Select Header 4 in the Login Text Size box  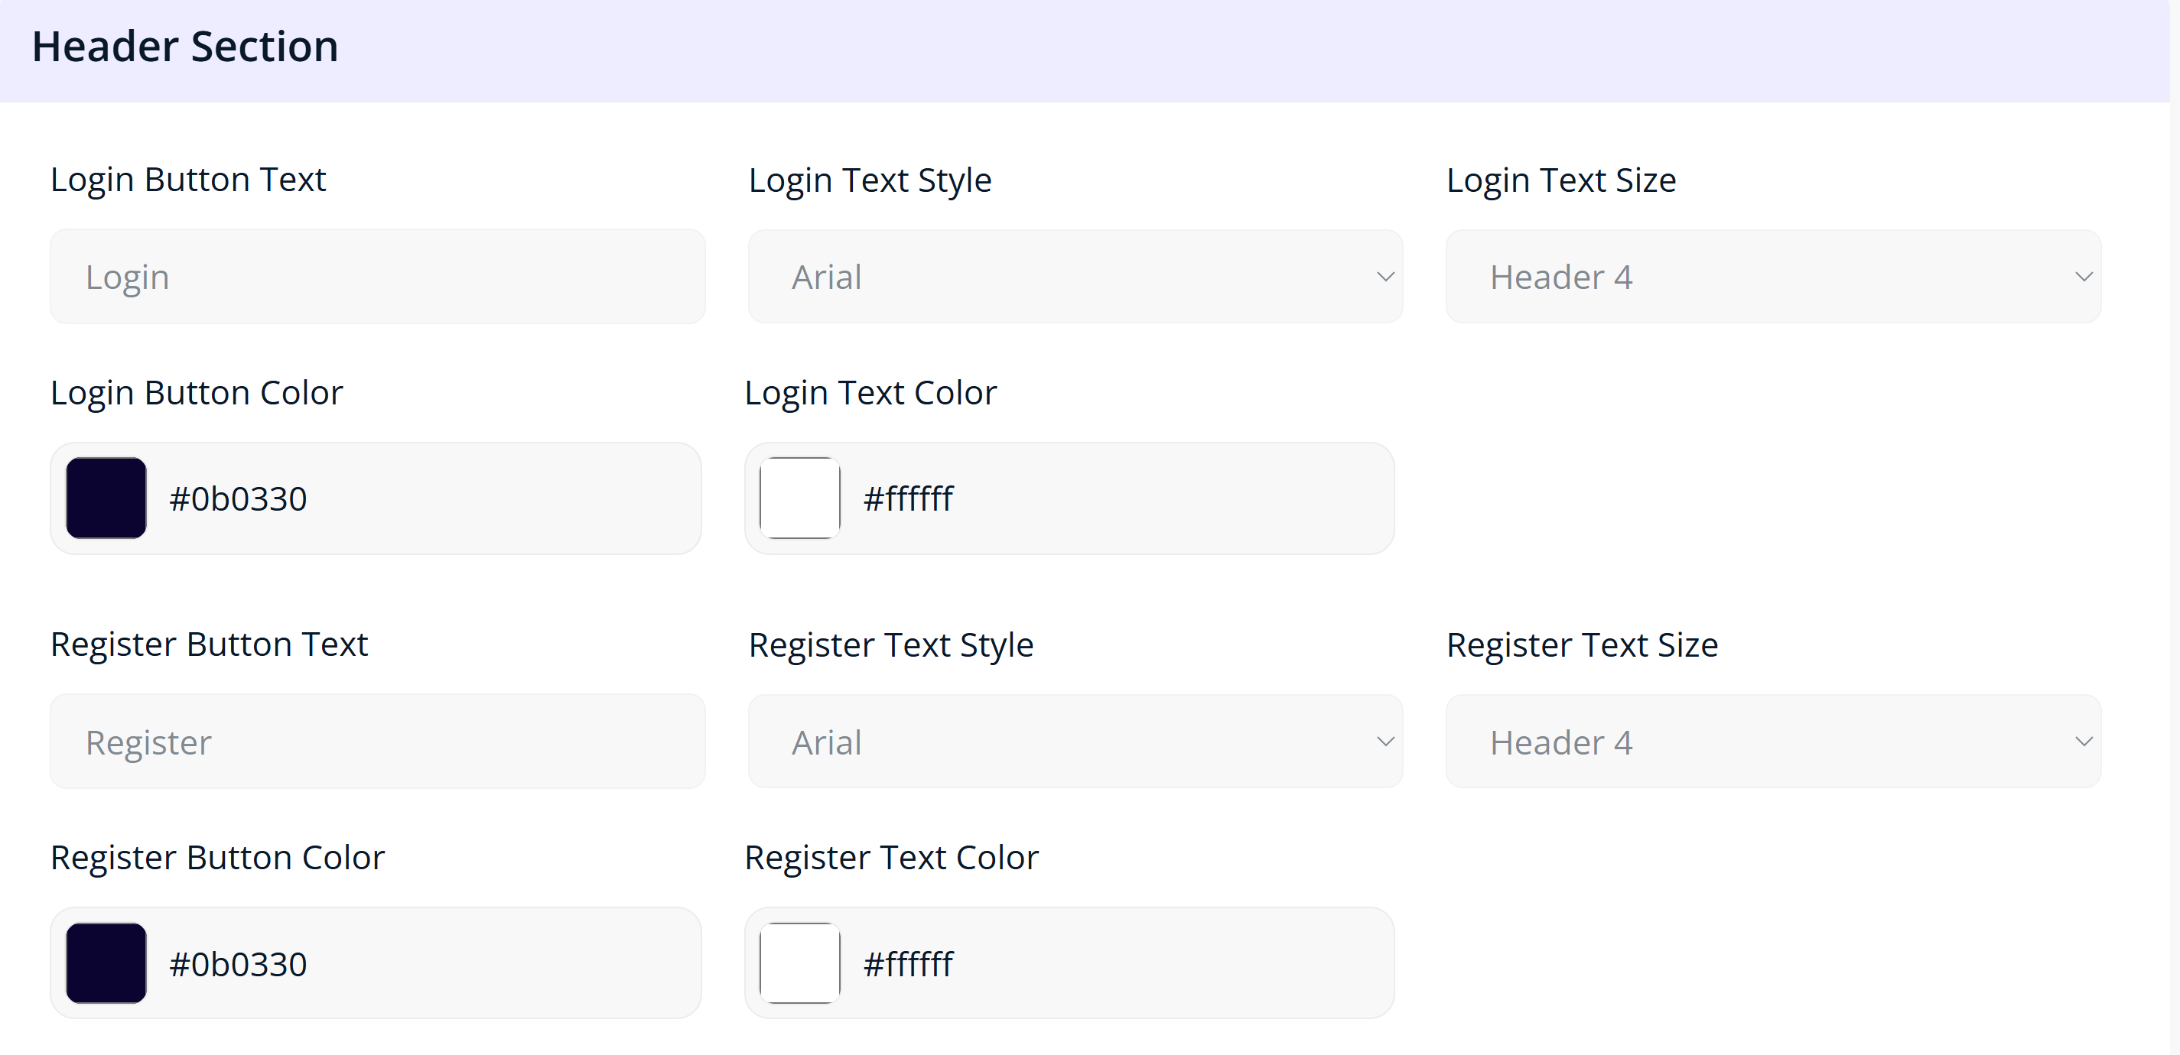coord(1560,276)
